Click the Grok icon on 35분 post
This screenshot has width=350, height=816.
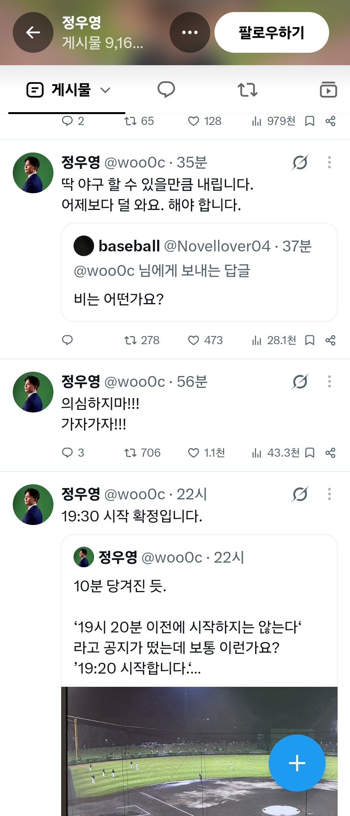tap(300, 162)
